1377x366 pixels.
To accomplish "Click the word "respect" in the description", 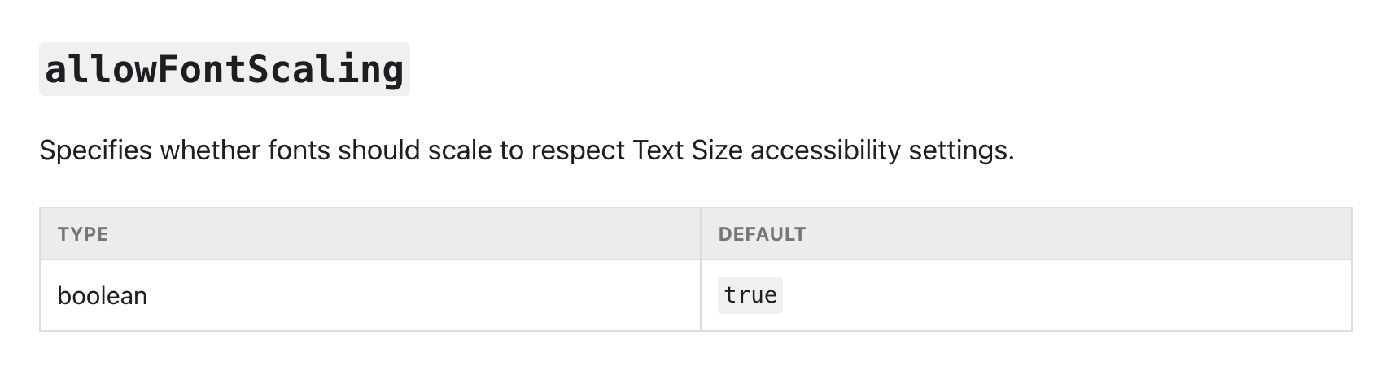I will pyautogui.click(x=578, y=150).
